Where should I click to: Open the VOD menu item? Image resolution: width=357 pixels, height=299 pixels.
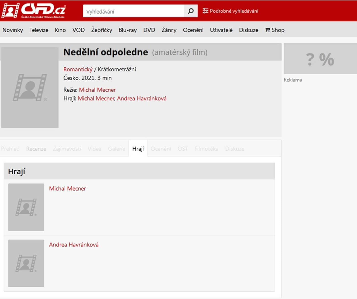79,30
